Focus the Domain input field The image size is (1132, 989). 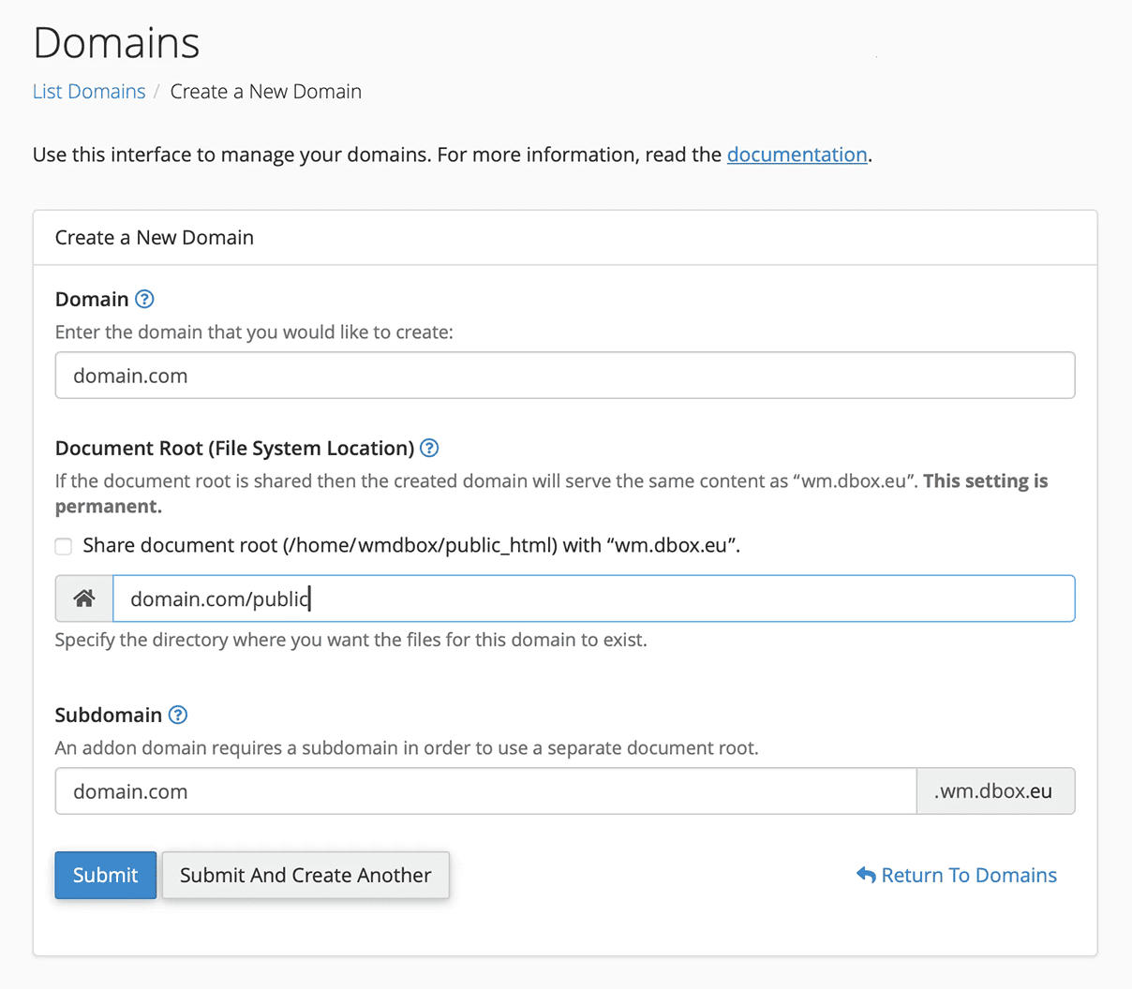click(x=565, y=376)
